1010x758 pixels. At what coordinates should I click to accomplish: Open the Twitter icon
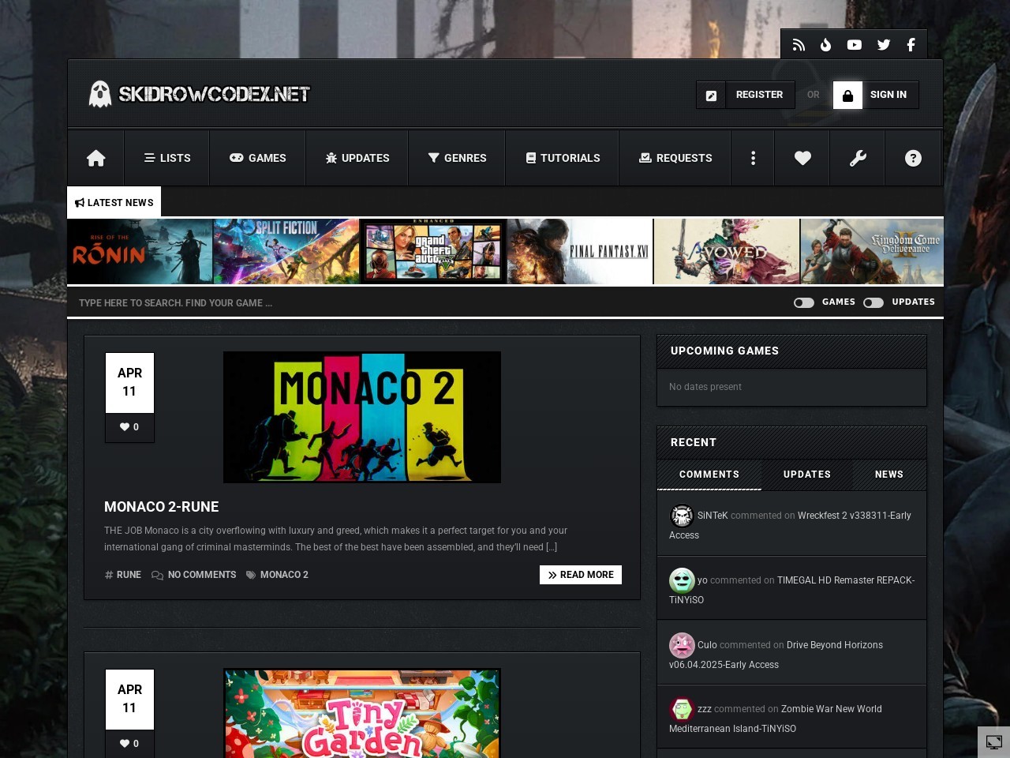tap(884, 45)
